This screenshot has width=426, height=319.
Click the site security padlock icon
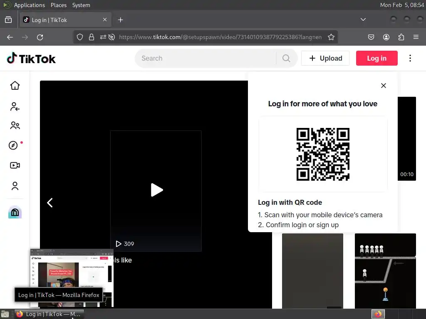[x=92, y=37]
